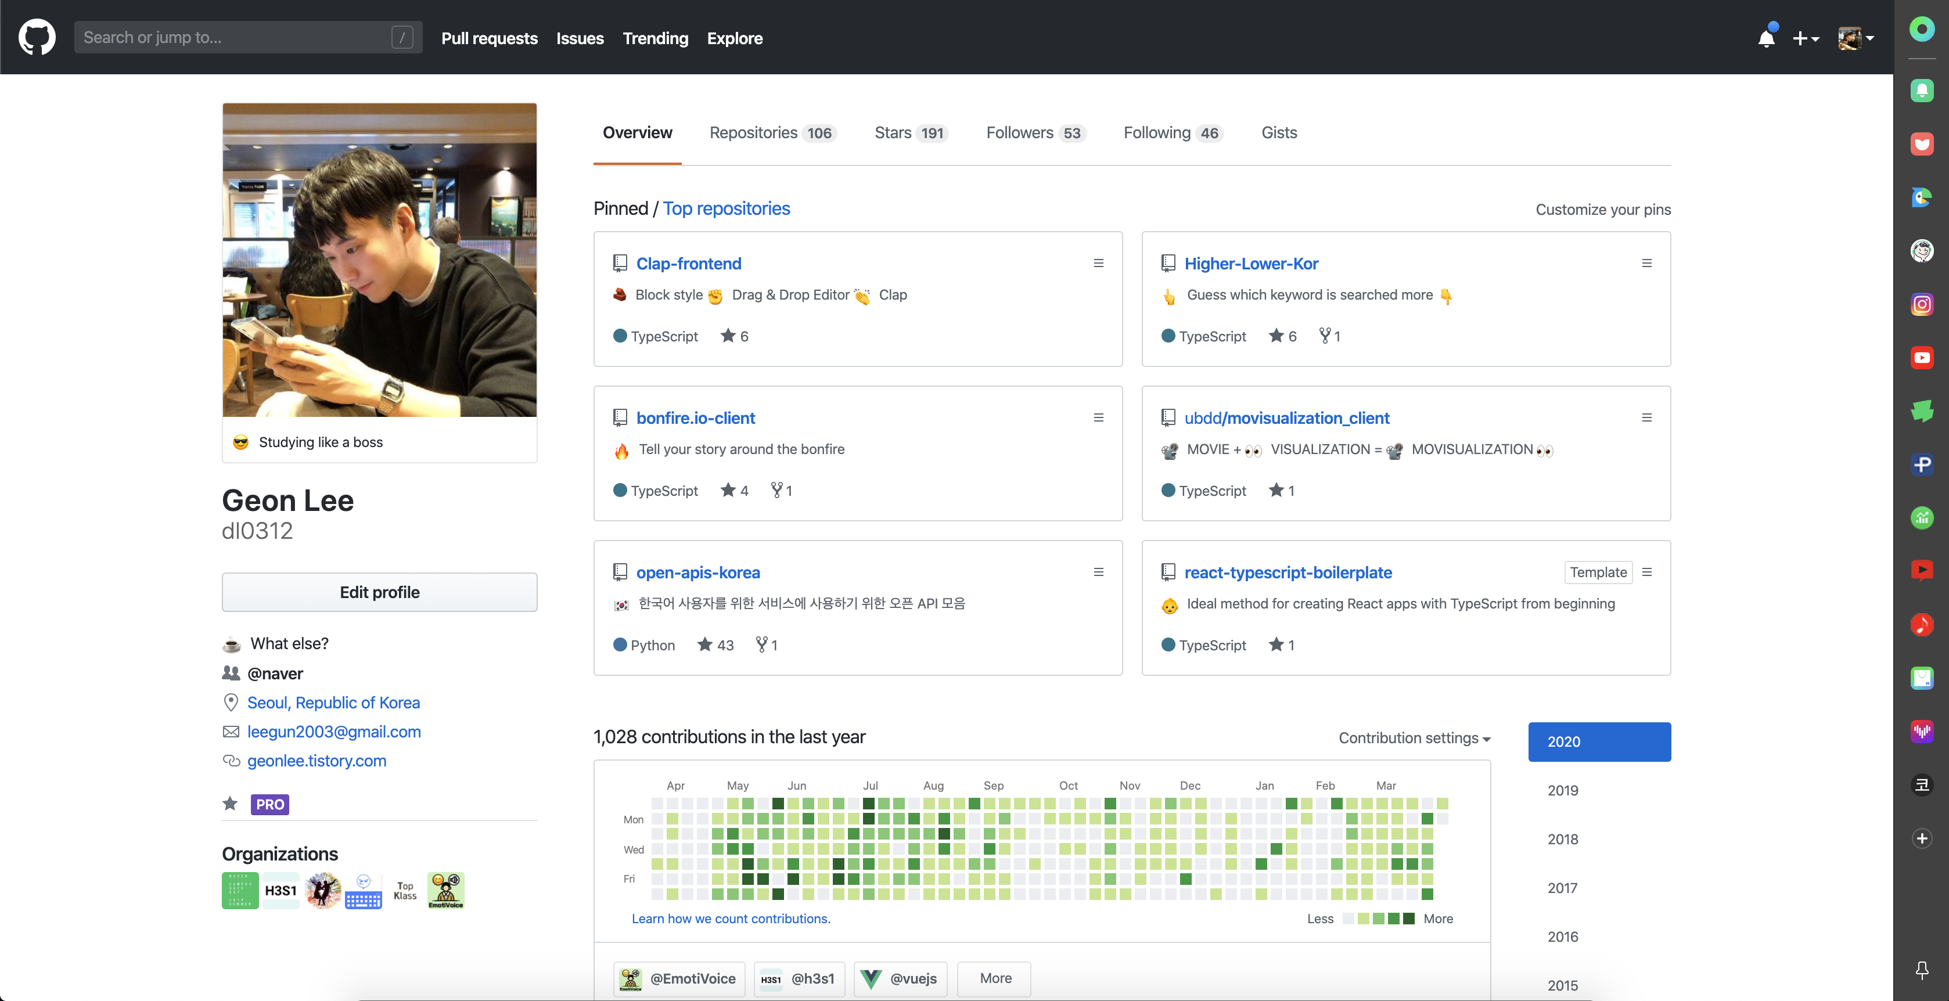Open the notifications bell icon
The width and height of the screenshot is (1949, 1001).
click(x=1766, y=38)
